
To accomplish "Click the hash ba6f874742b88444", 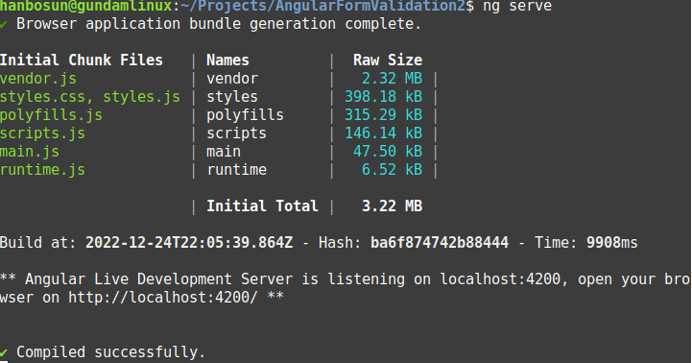I will tap(440, 242).
